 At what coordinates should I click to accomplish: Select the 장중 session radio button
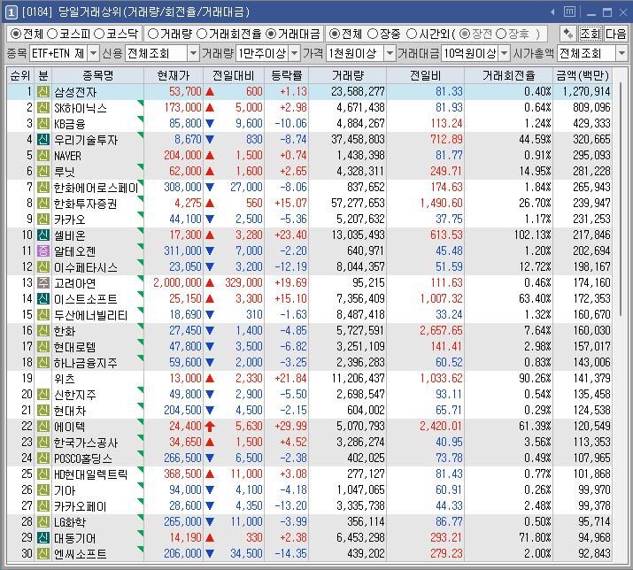point(373,34)
